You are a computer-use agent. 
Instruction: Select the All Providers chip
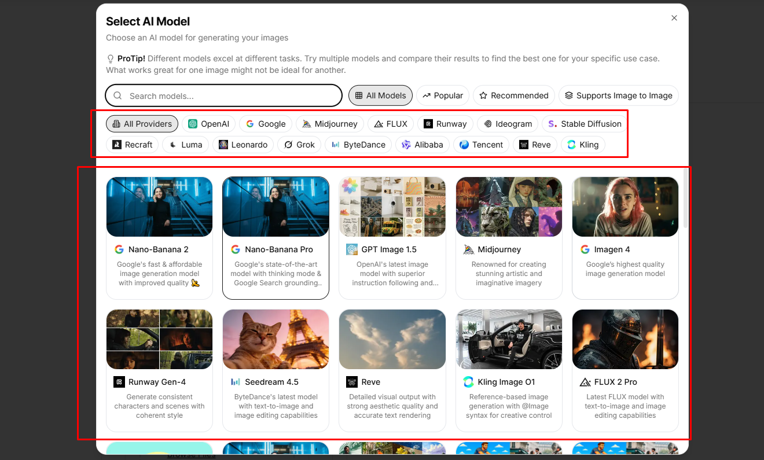click(142, 124)
